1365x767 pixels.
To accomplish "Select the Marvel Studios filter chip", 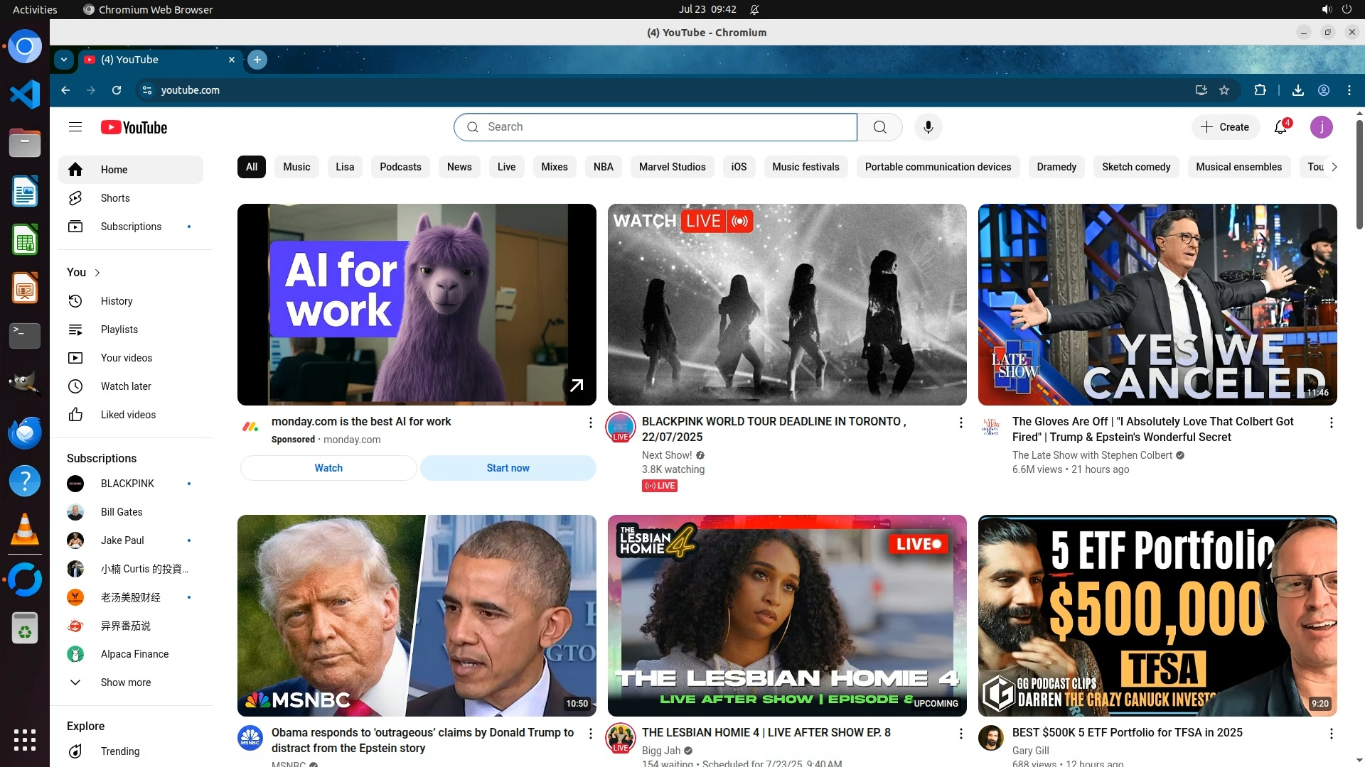I will click(x=672, y=167).
